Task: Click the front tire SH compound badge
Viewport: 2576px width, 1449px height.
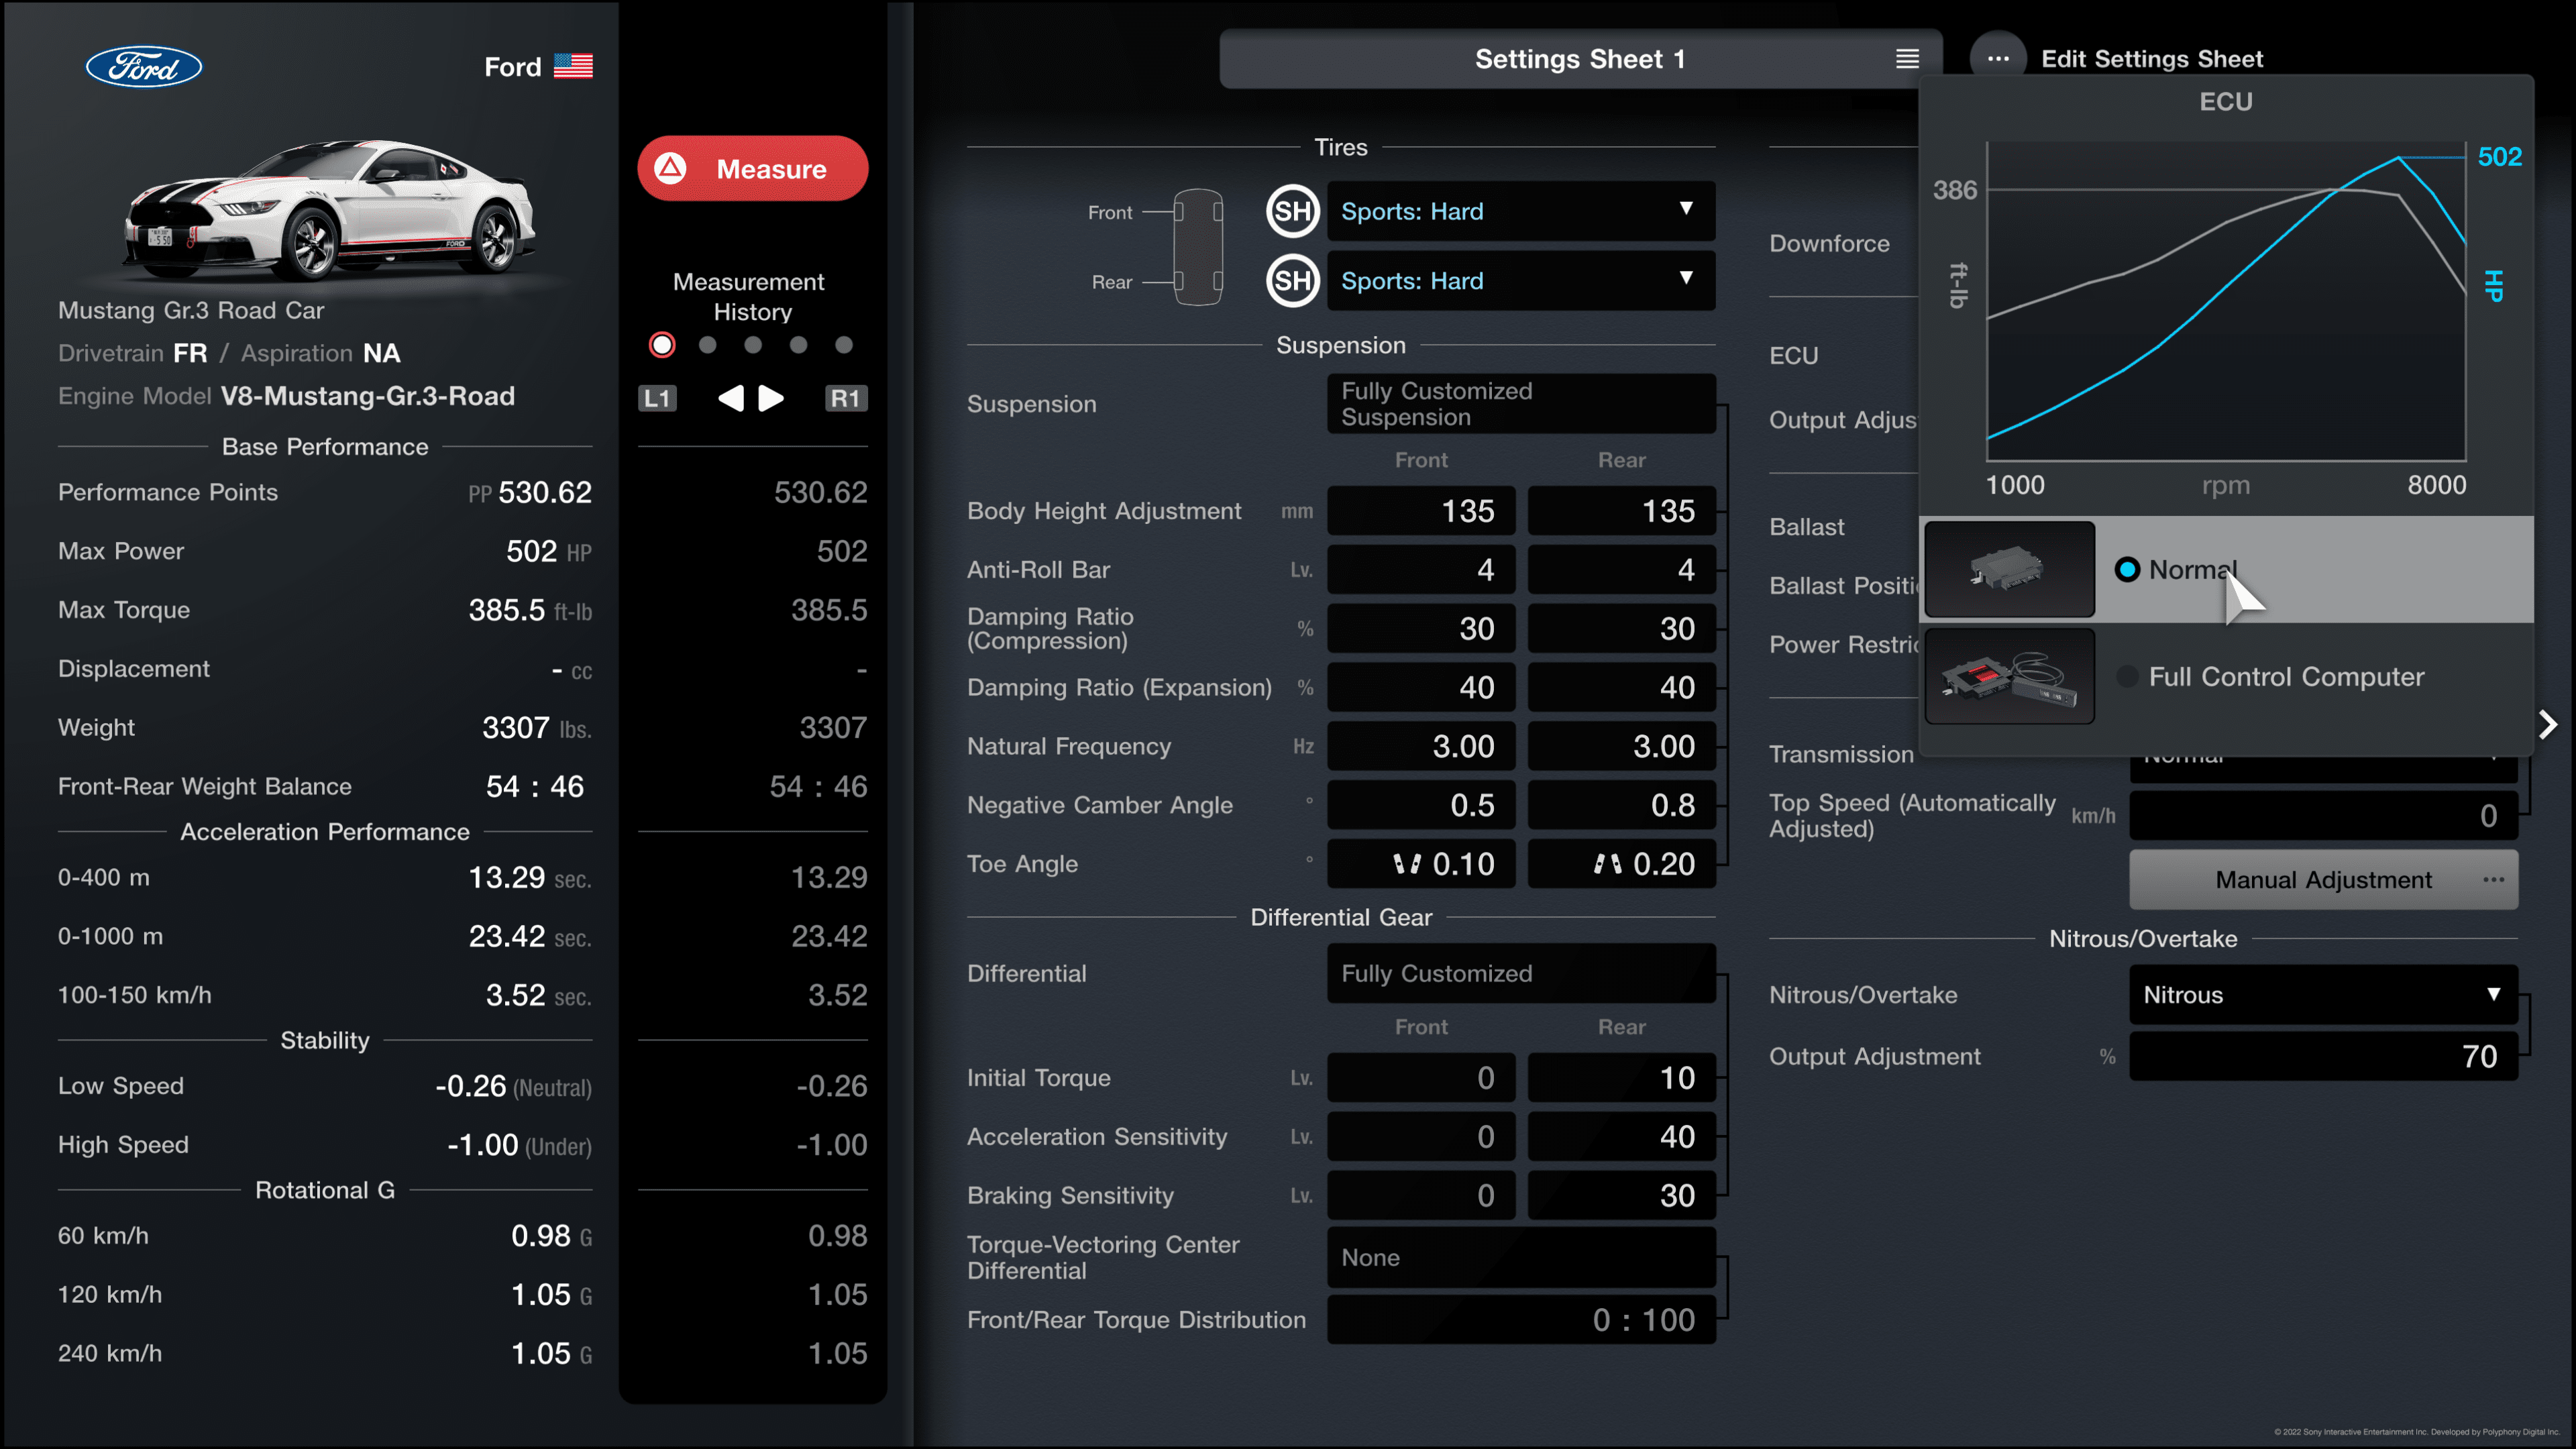Action: 1292,211
